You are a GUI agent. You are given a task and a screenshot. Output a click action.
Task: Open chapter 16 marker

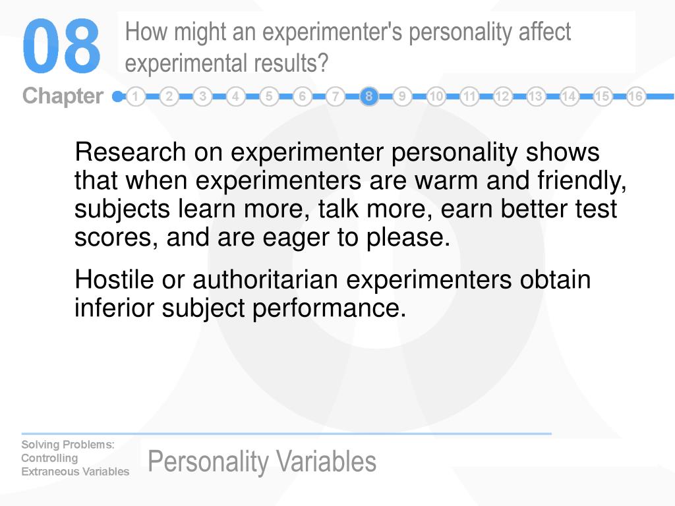click(x=635, y=96)
